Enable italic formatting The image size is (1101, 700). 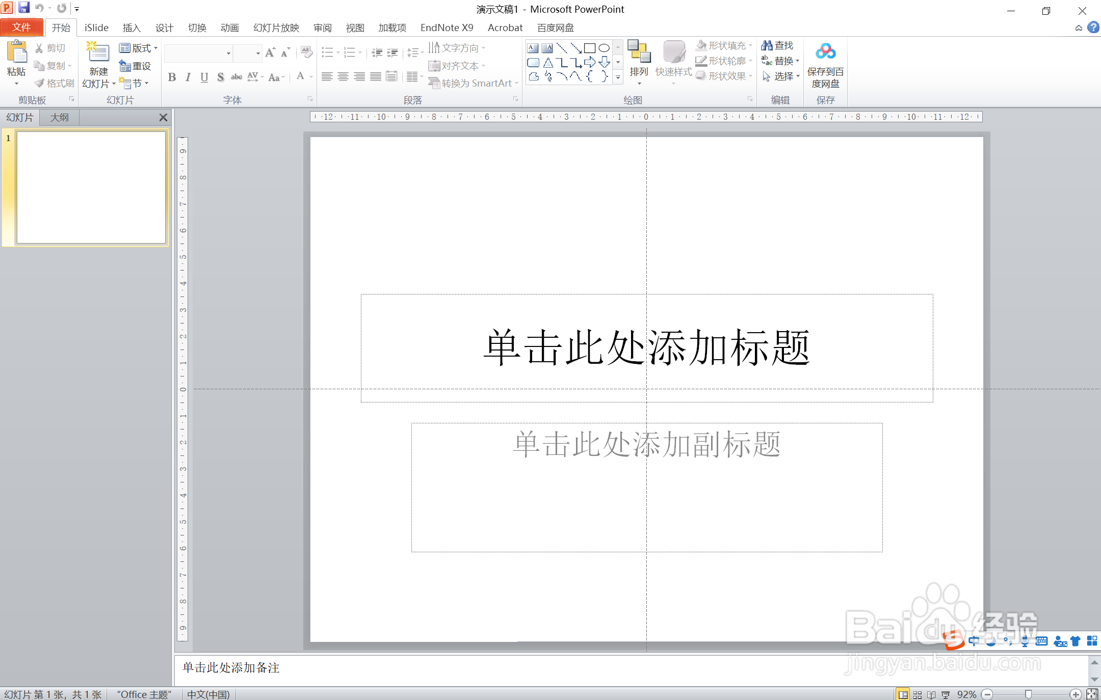tap(188, 77)
